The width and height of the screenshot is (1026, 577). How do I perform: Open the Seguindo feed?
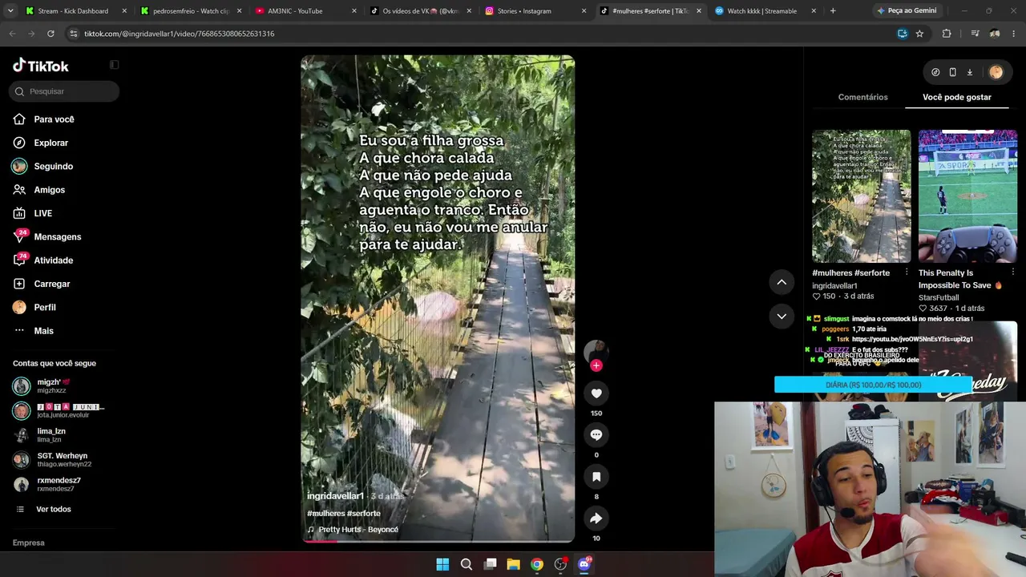(53, 166)
